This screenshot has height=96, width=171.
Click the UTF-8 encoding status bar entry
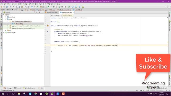(x=147, y=90)
